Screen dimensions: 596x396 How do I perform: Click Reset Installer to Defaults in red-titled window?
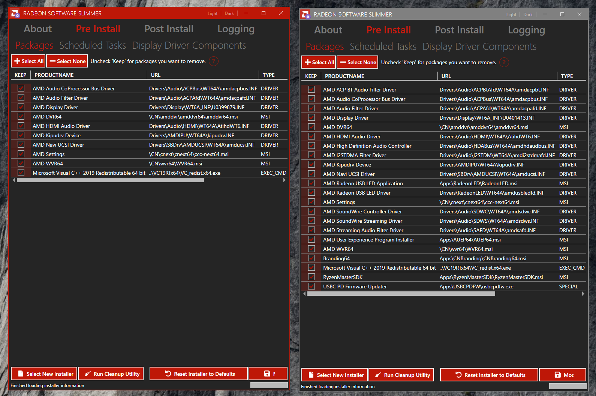point(199,373)
